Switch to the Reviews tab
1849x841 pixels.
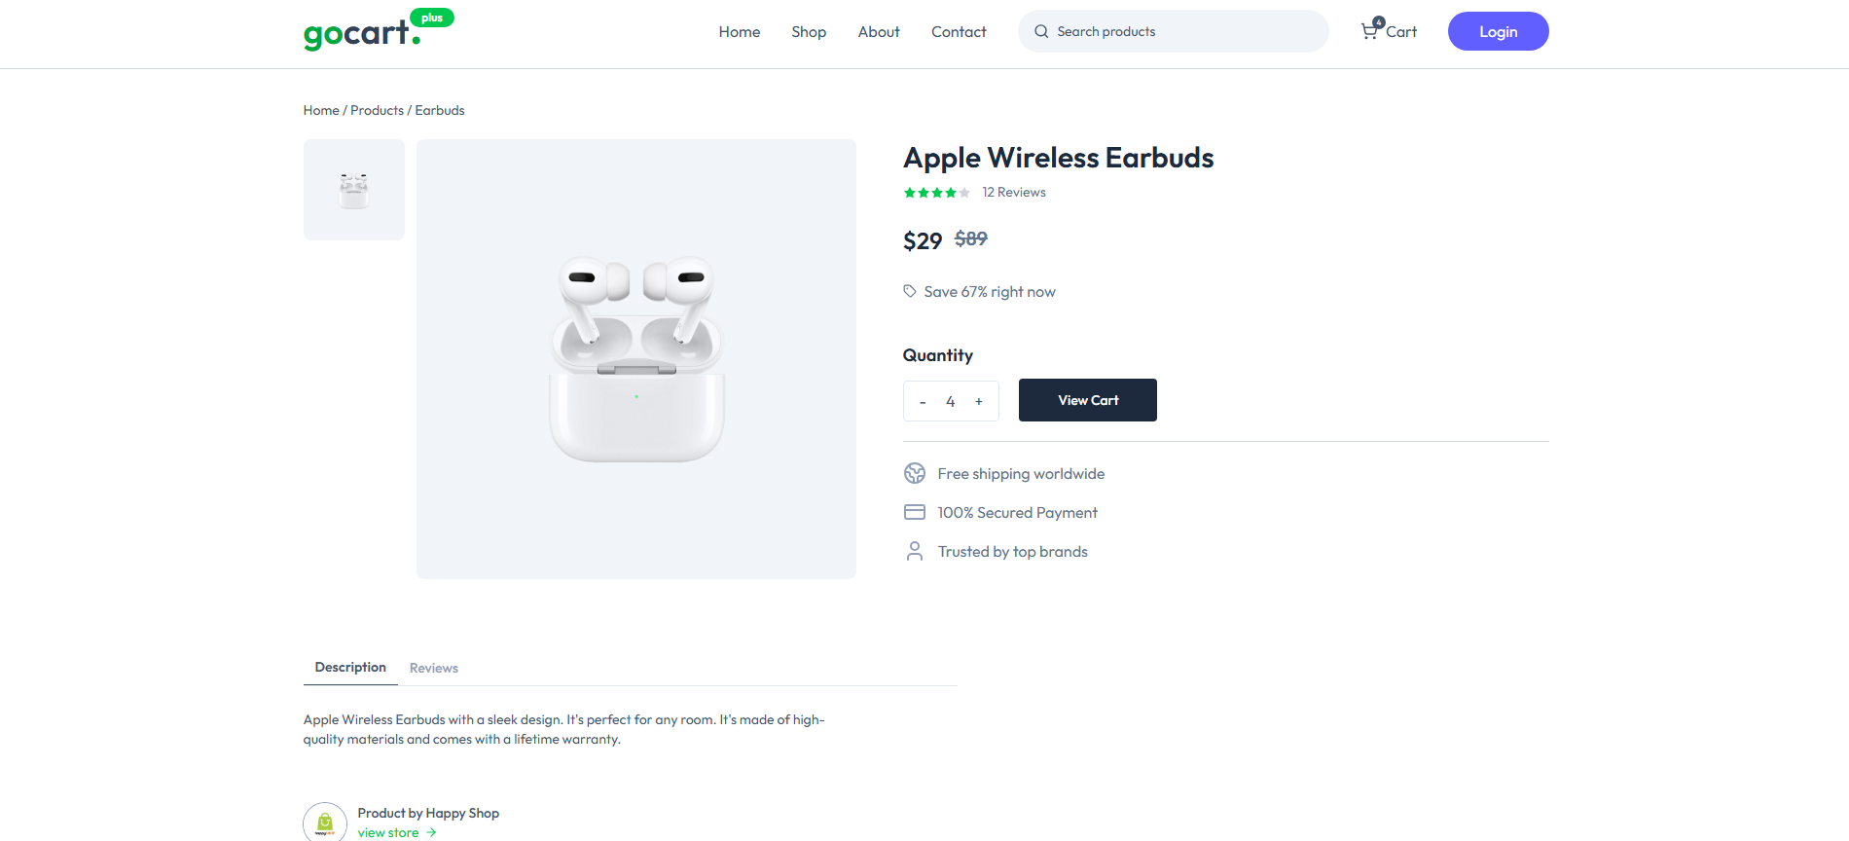[x=433, y=668]
